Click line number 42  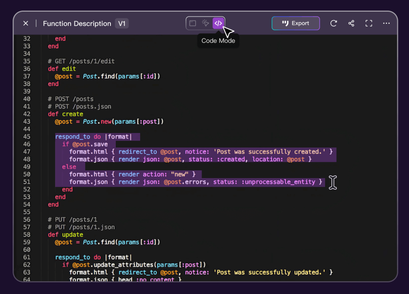click(27, 114)
